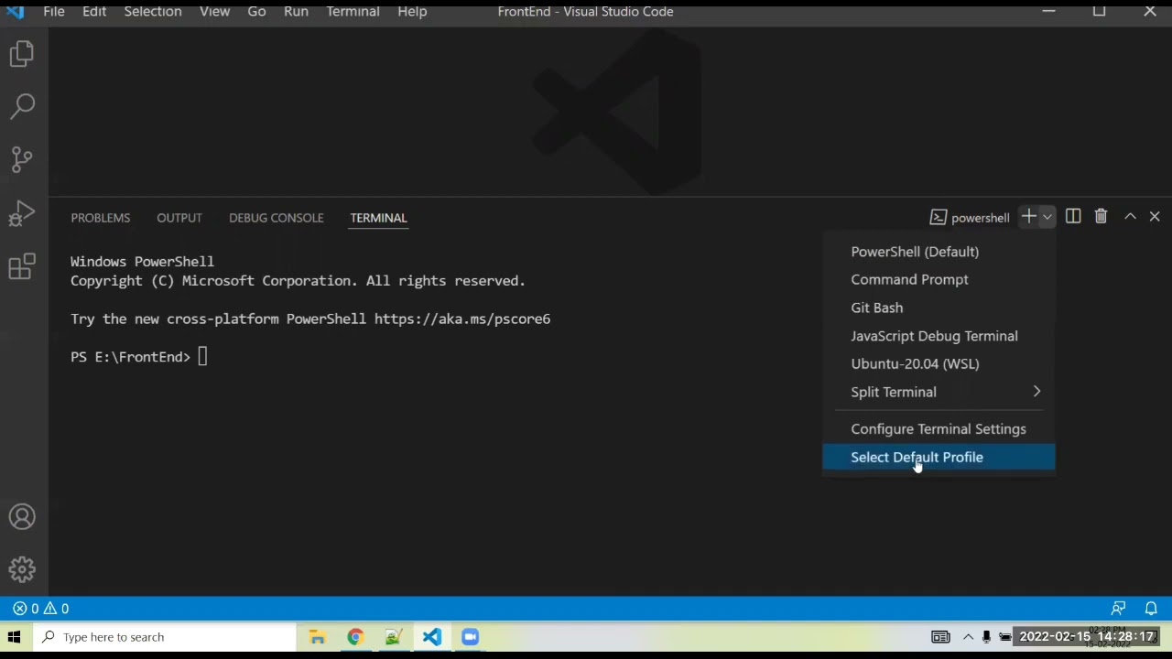Open the Run menu
This screenshot has width=1172, height=659.
click(x=296, y=12)
